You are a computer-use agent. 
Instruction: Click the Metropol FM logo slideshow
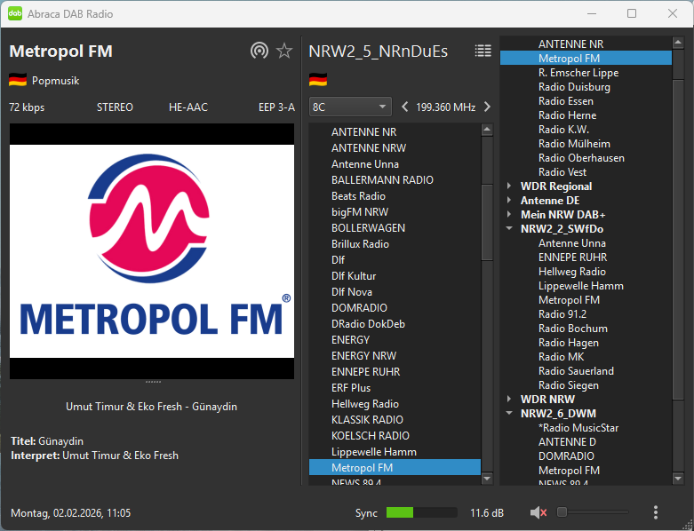(152, 251)
